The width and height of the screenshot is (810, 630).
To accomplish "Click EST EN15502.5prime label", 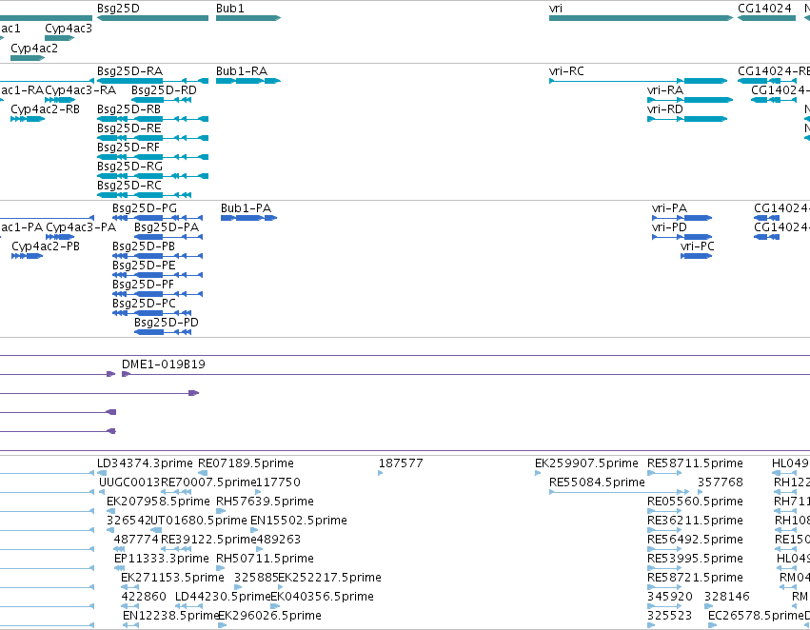I will tap(299, 521).
